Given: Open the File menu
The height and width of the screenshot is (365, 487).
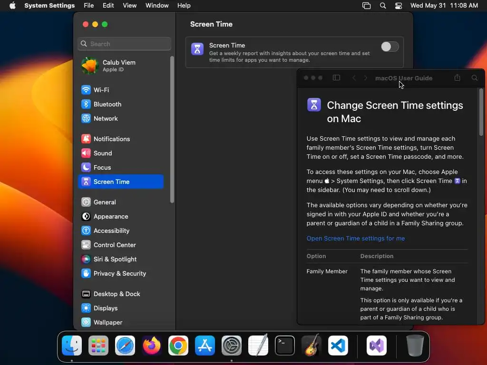Looking at the screenshot, I should (88, 6).
